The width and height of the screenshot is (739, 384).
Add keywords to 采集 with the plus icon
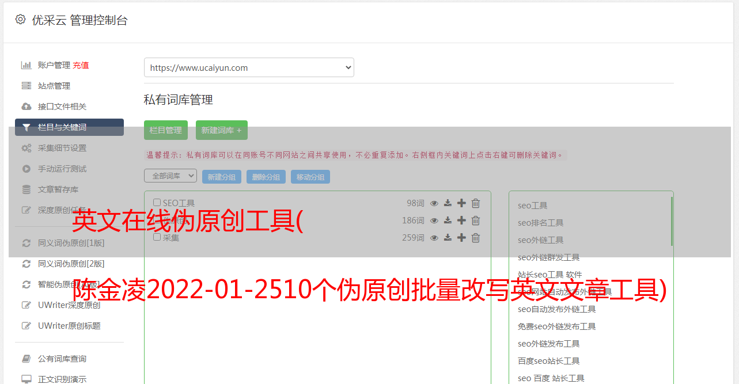click(x=461, y=238)
